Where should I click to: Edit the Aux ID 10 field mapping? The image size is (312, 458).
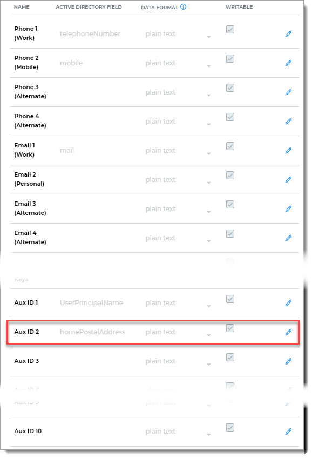pyautogui.click(x=288, y=432)
